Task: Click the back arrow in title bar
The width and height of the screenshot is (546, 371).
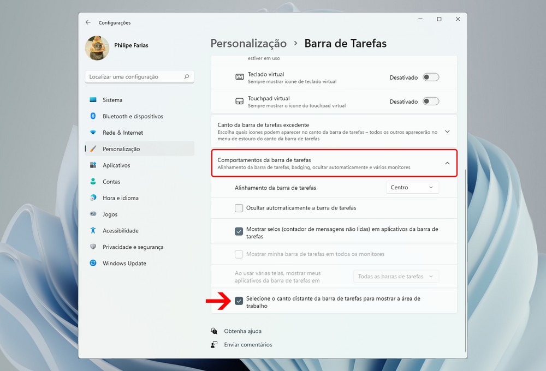Action: point(88,22)
